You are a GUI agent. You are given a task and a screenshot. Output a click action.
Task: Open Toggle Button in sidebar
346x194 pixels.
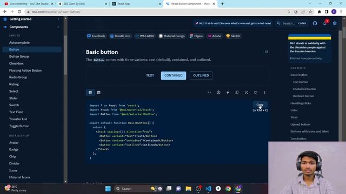pos(19,126)
